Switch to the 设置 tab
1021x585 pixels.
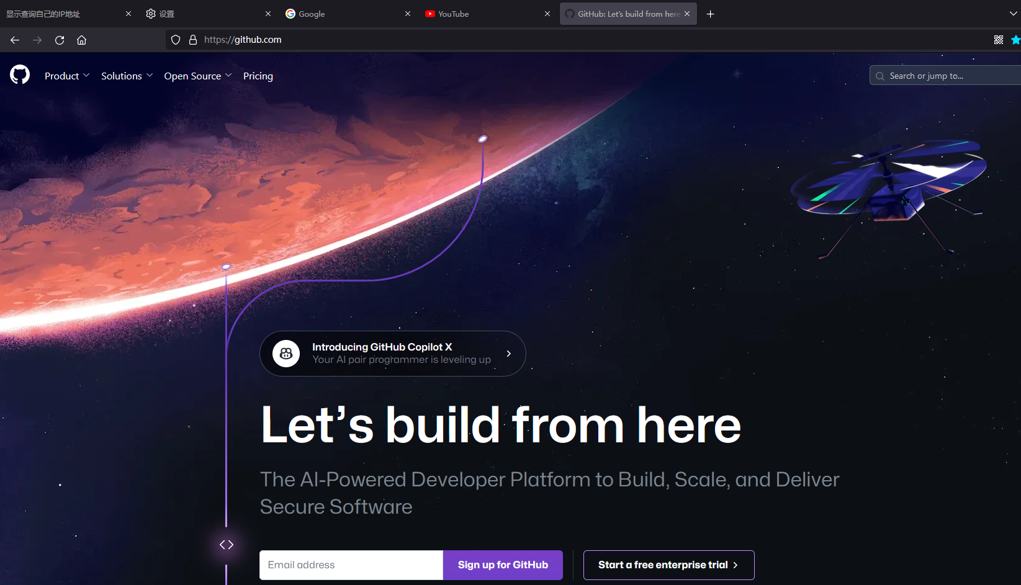tap(208, 14)
